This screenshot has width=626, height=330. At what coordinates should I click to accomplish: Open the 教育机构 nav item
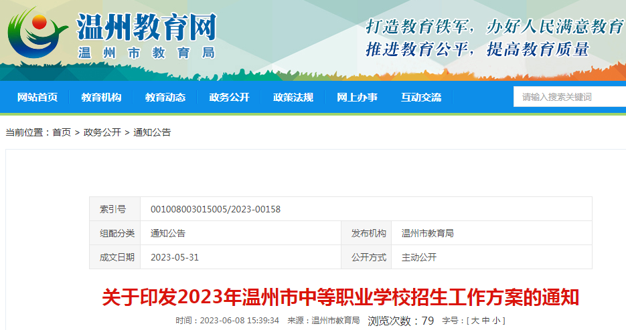click(x=101, y=98)
